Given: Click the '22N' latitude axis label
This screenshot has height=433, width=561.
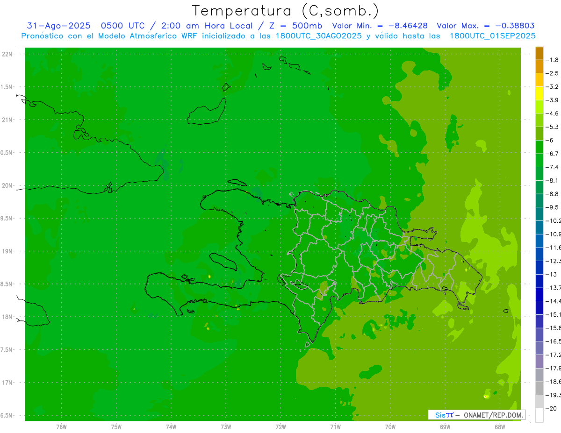Looking at the screenshot, I should [7, 54].
